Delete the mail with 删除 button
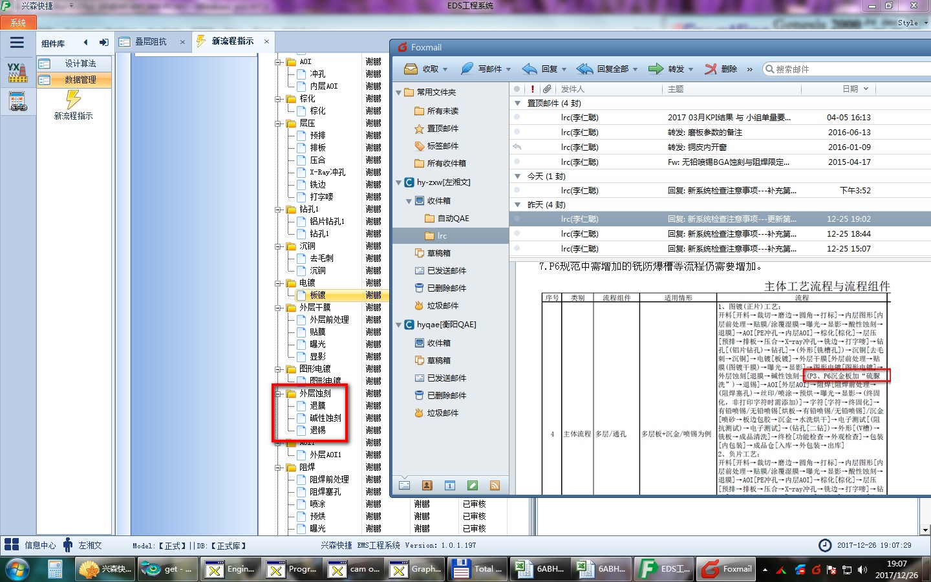Viewport: 931px width, 582px height. [721, 69]
